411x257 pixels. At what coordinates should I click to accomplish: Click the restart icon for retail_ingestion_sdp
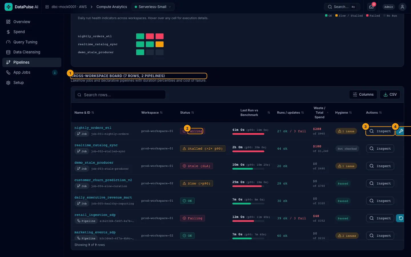[401, 218]
